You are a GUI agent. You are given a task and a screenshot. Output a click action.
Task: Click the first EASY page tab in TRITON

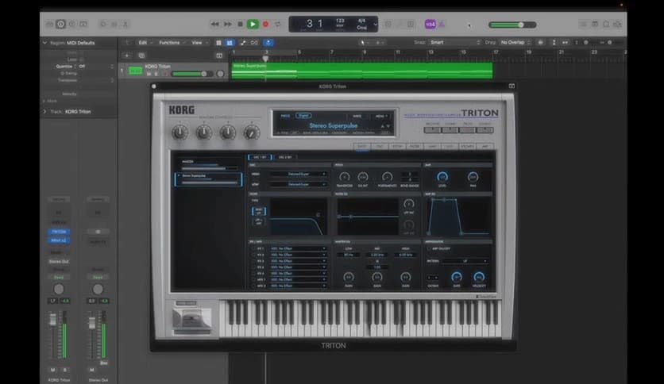coord(362,146)
